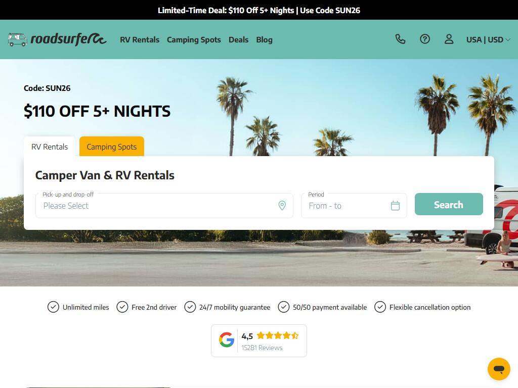Click the Unlimited miles checkmark
Viewport: 518px width, 388px height.
[x=53, y=307]
